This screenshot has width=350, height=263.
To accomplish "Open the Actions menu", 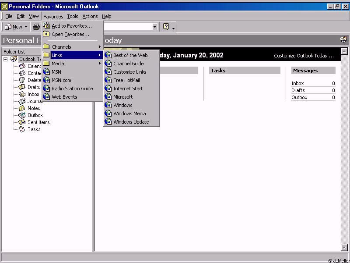I will click(90, 16).
